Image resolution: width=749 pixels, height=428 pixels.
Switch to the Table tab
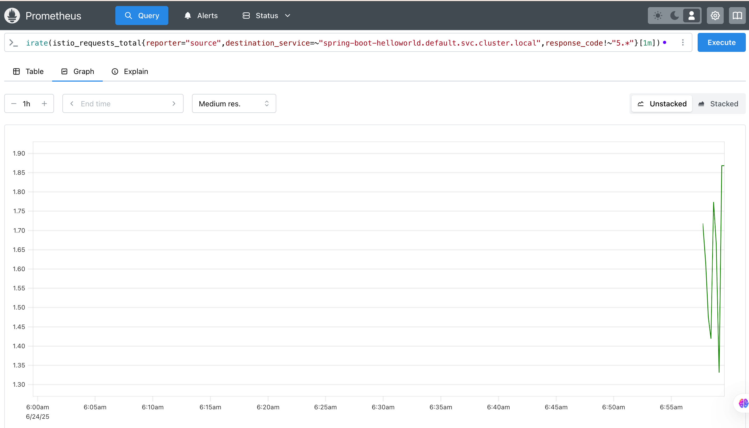click(28, 71)
